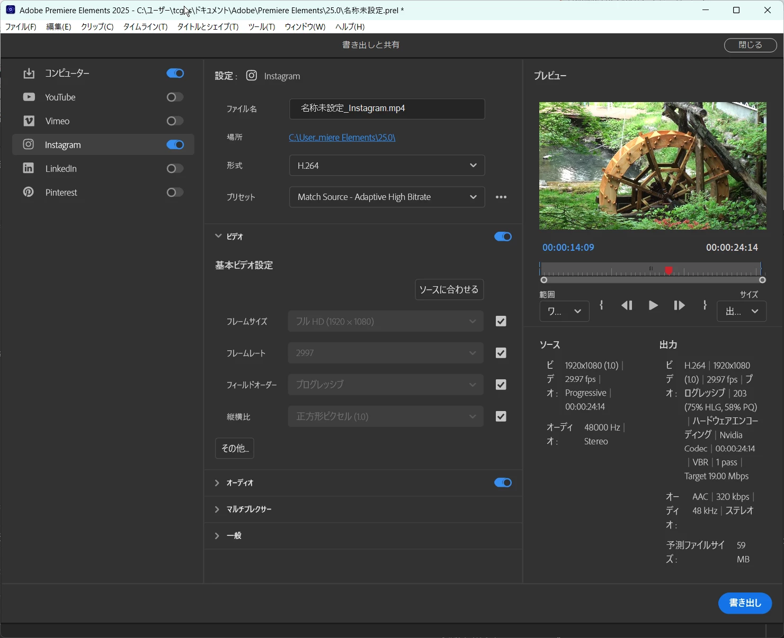
Task: Click the Pinterest icon in the sidebar
Action: (x=29, y=192)
